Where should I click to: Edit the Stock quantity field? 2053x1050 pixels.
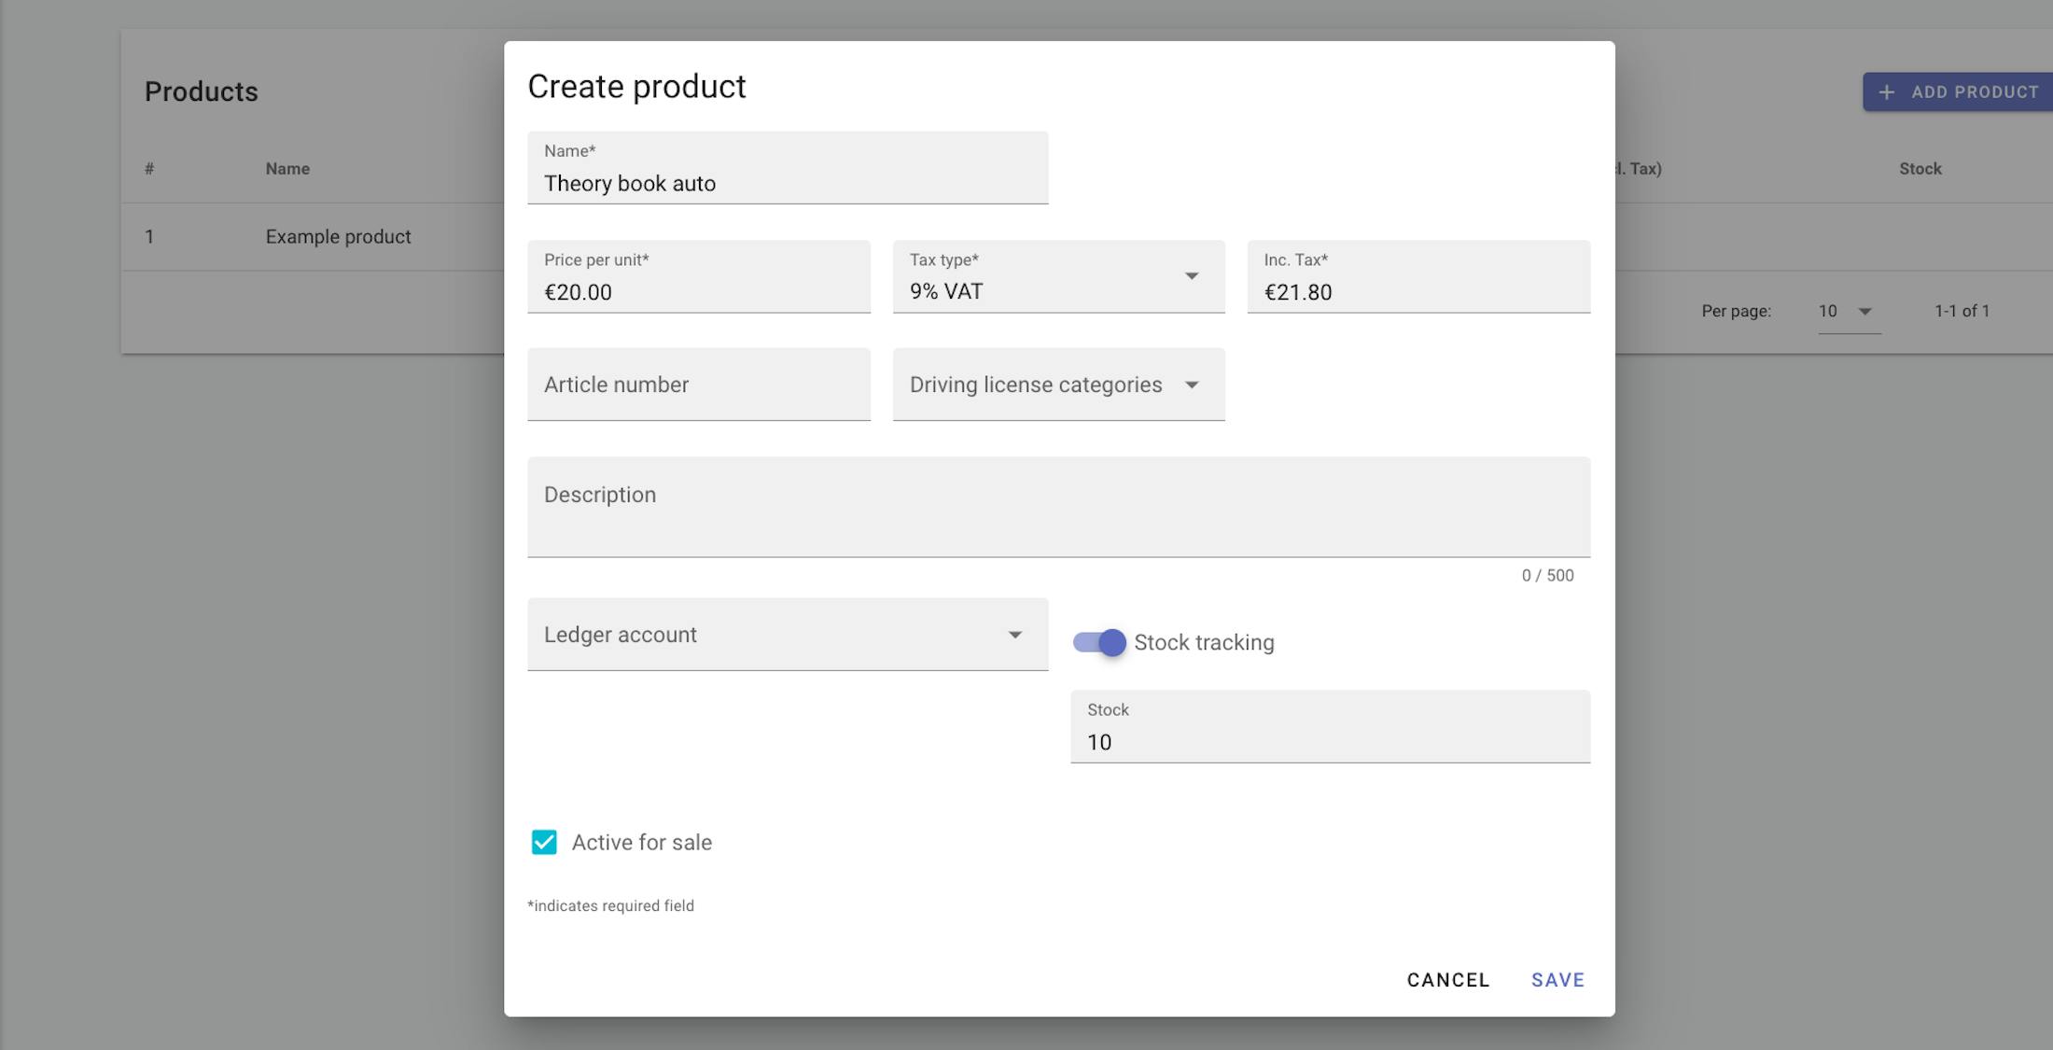[1330, 727]
